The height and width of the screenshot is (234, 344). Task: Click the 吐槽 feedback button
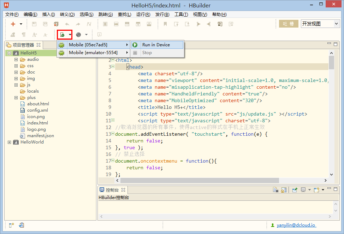click(289, 24)
